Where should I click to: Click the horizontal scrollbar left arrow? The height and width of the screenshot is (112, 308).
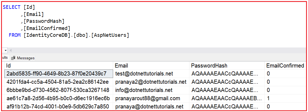click(x=11, y=51)
